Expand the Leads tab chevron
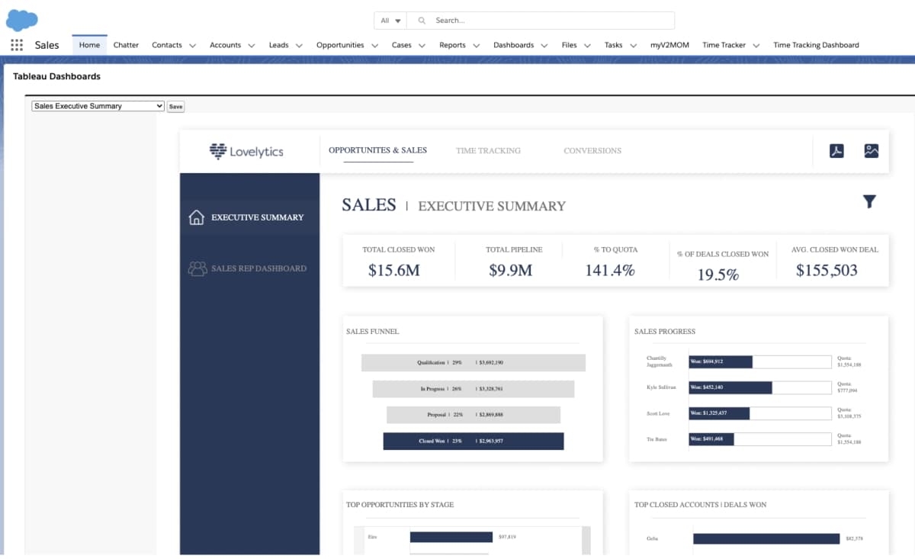The image size is (915, 559). click(299, 46)
